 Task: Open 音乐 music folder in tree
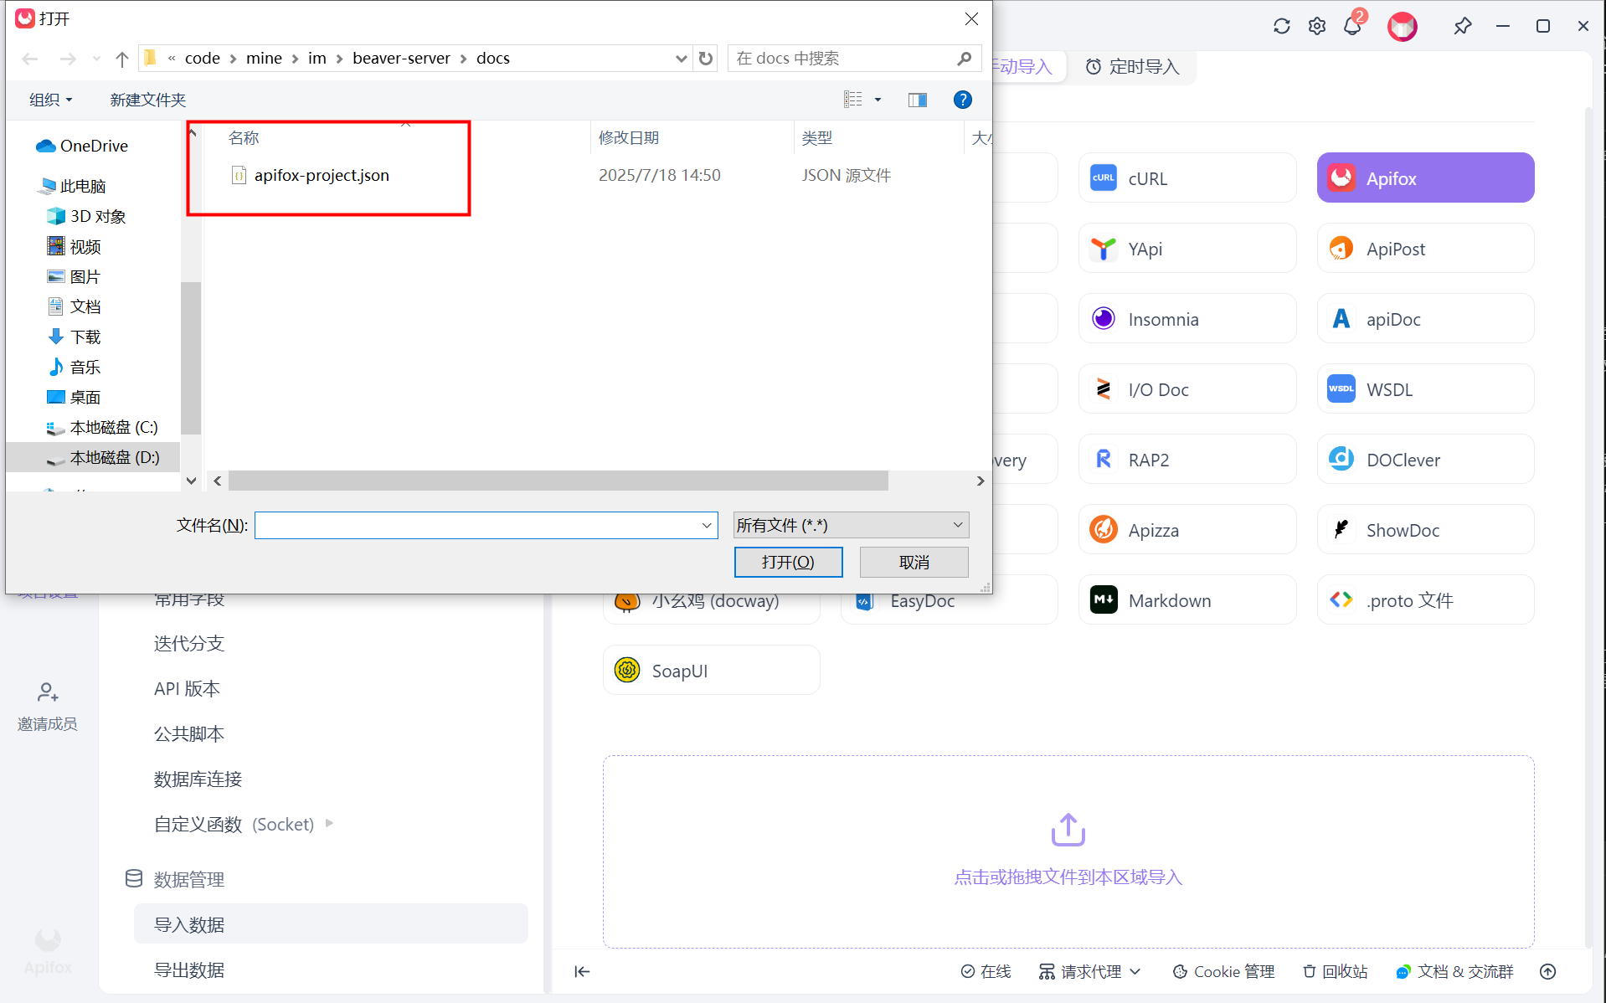point(74,367)
